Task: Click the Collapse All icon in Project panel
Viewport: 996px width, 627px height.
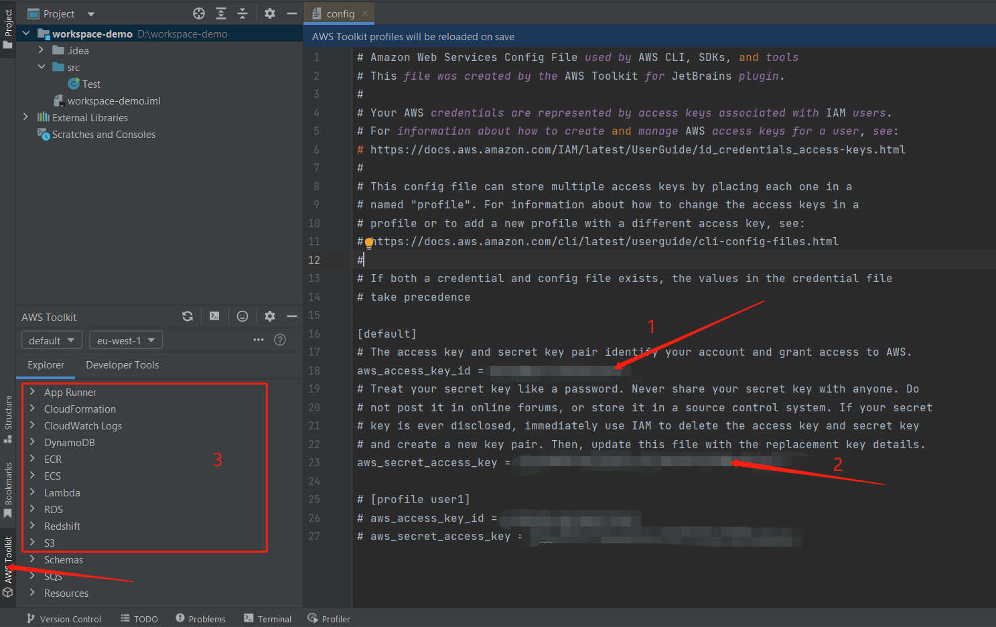Action: 242,13
